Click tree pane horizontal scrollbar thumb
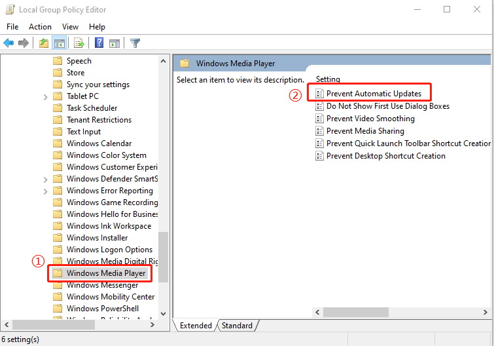 tap(54, 324)
